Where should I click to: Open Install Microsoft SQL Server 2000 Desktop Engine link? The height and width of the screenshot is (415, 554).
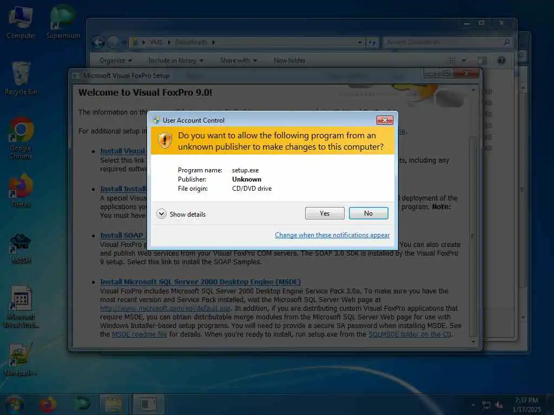200,282
